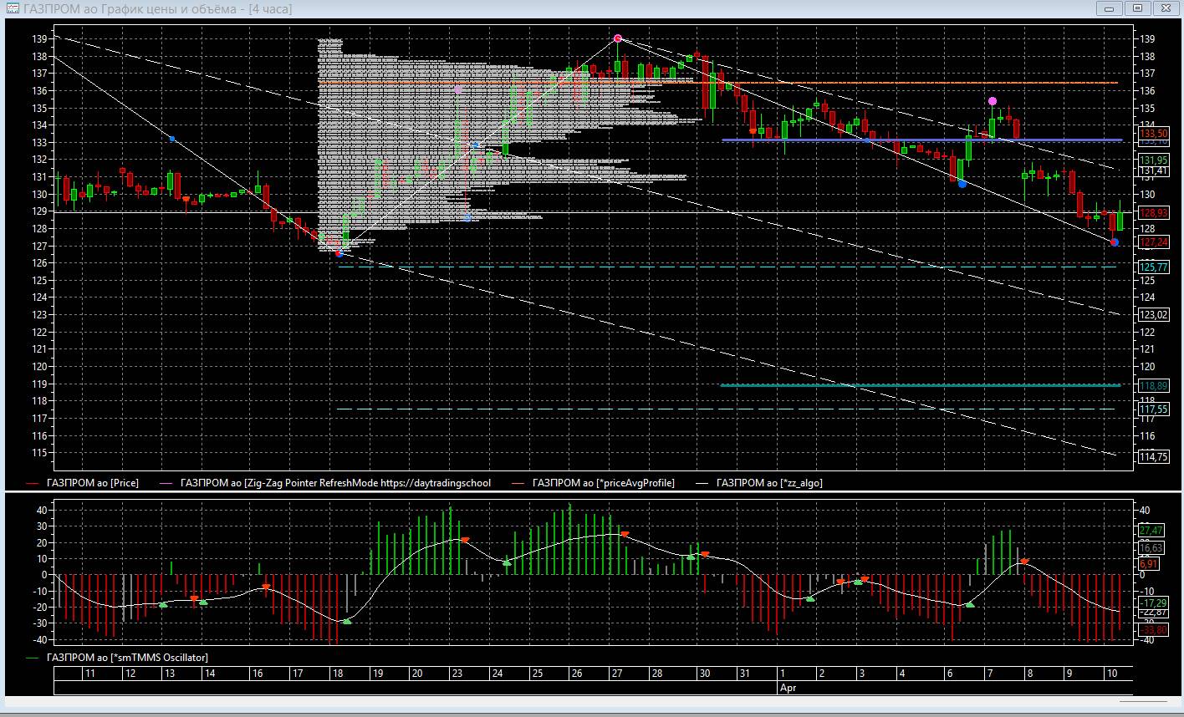
Task: Click the white 123,02 price label
Action: [1154, 315]
